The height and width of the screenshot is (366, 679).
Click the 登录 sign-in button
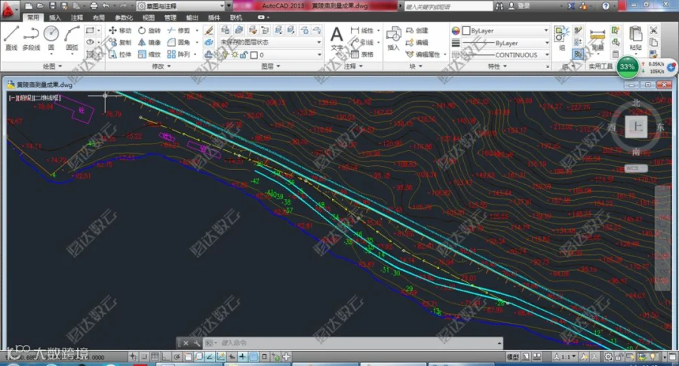(519, 5)
